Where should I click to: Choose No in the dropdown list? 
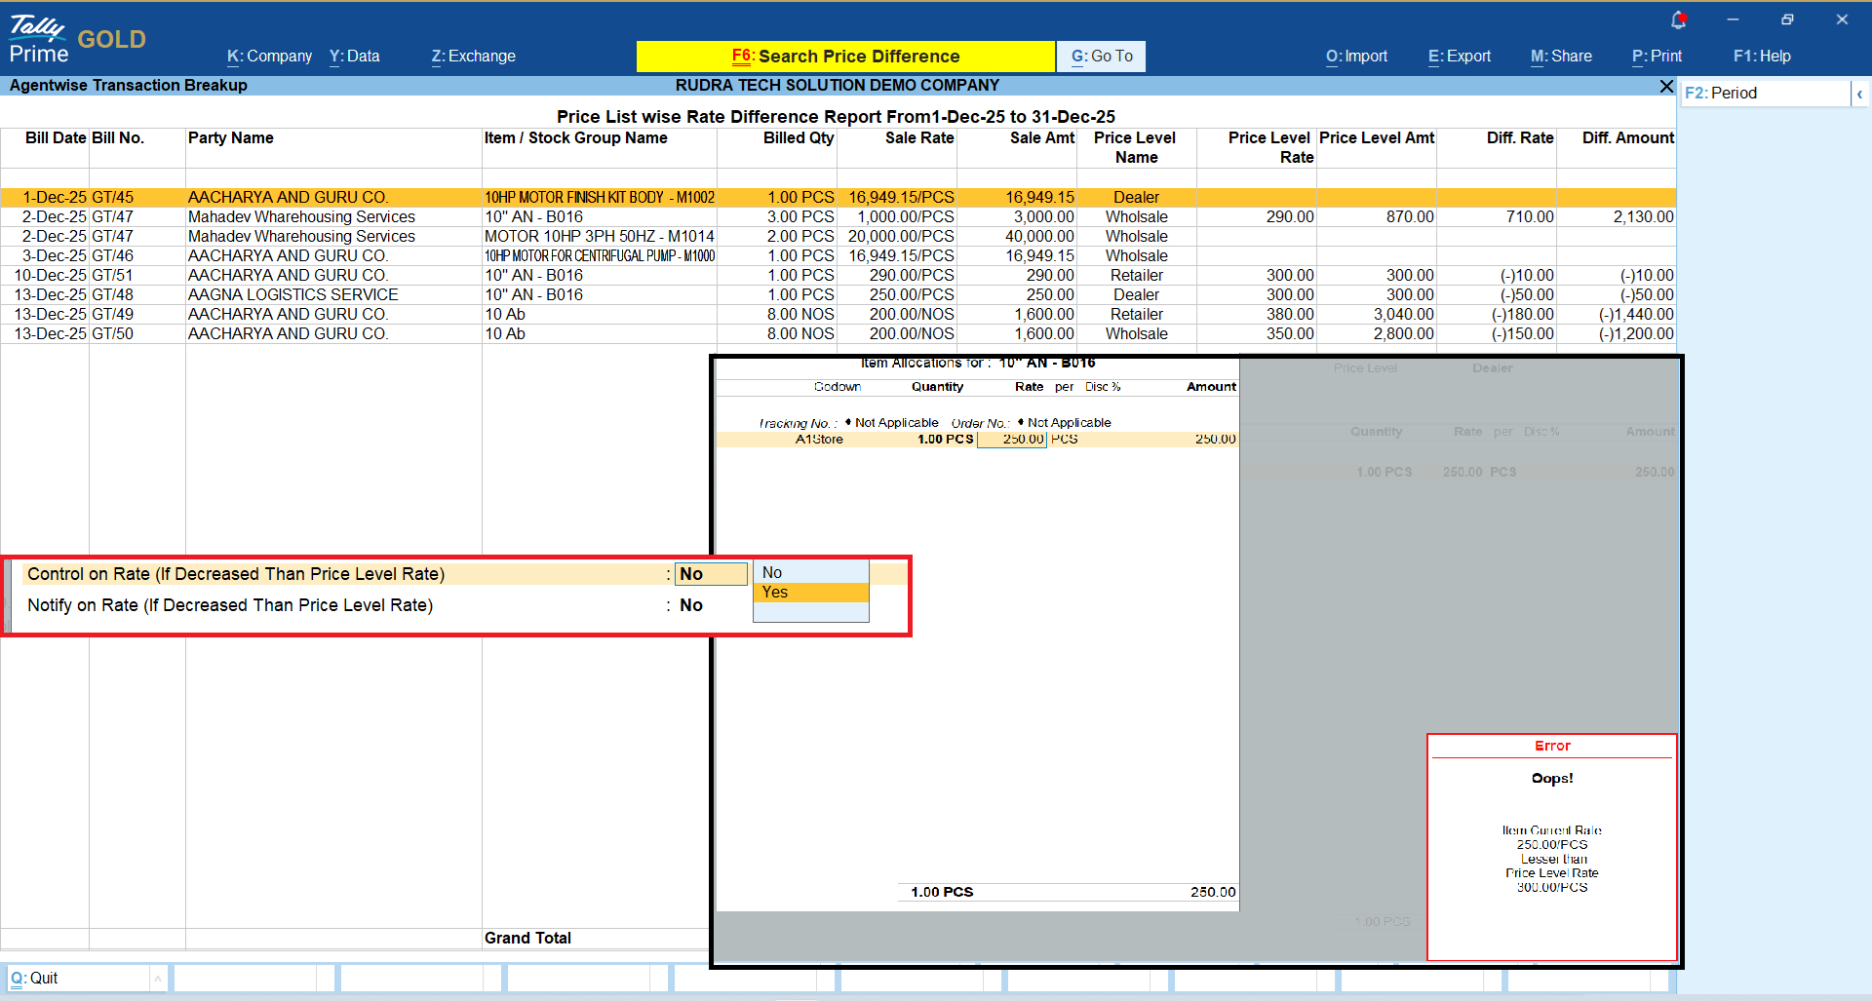click(x=809, y=573)
